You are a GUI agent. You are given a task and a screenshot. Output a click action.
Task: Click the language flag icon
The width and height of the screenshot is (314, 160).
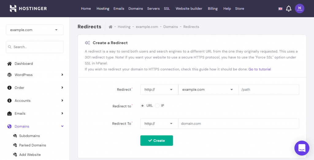280,9
